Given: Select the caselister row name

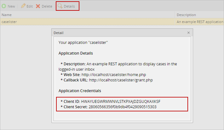Looking at the screenshot, I should point(9,22).
